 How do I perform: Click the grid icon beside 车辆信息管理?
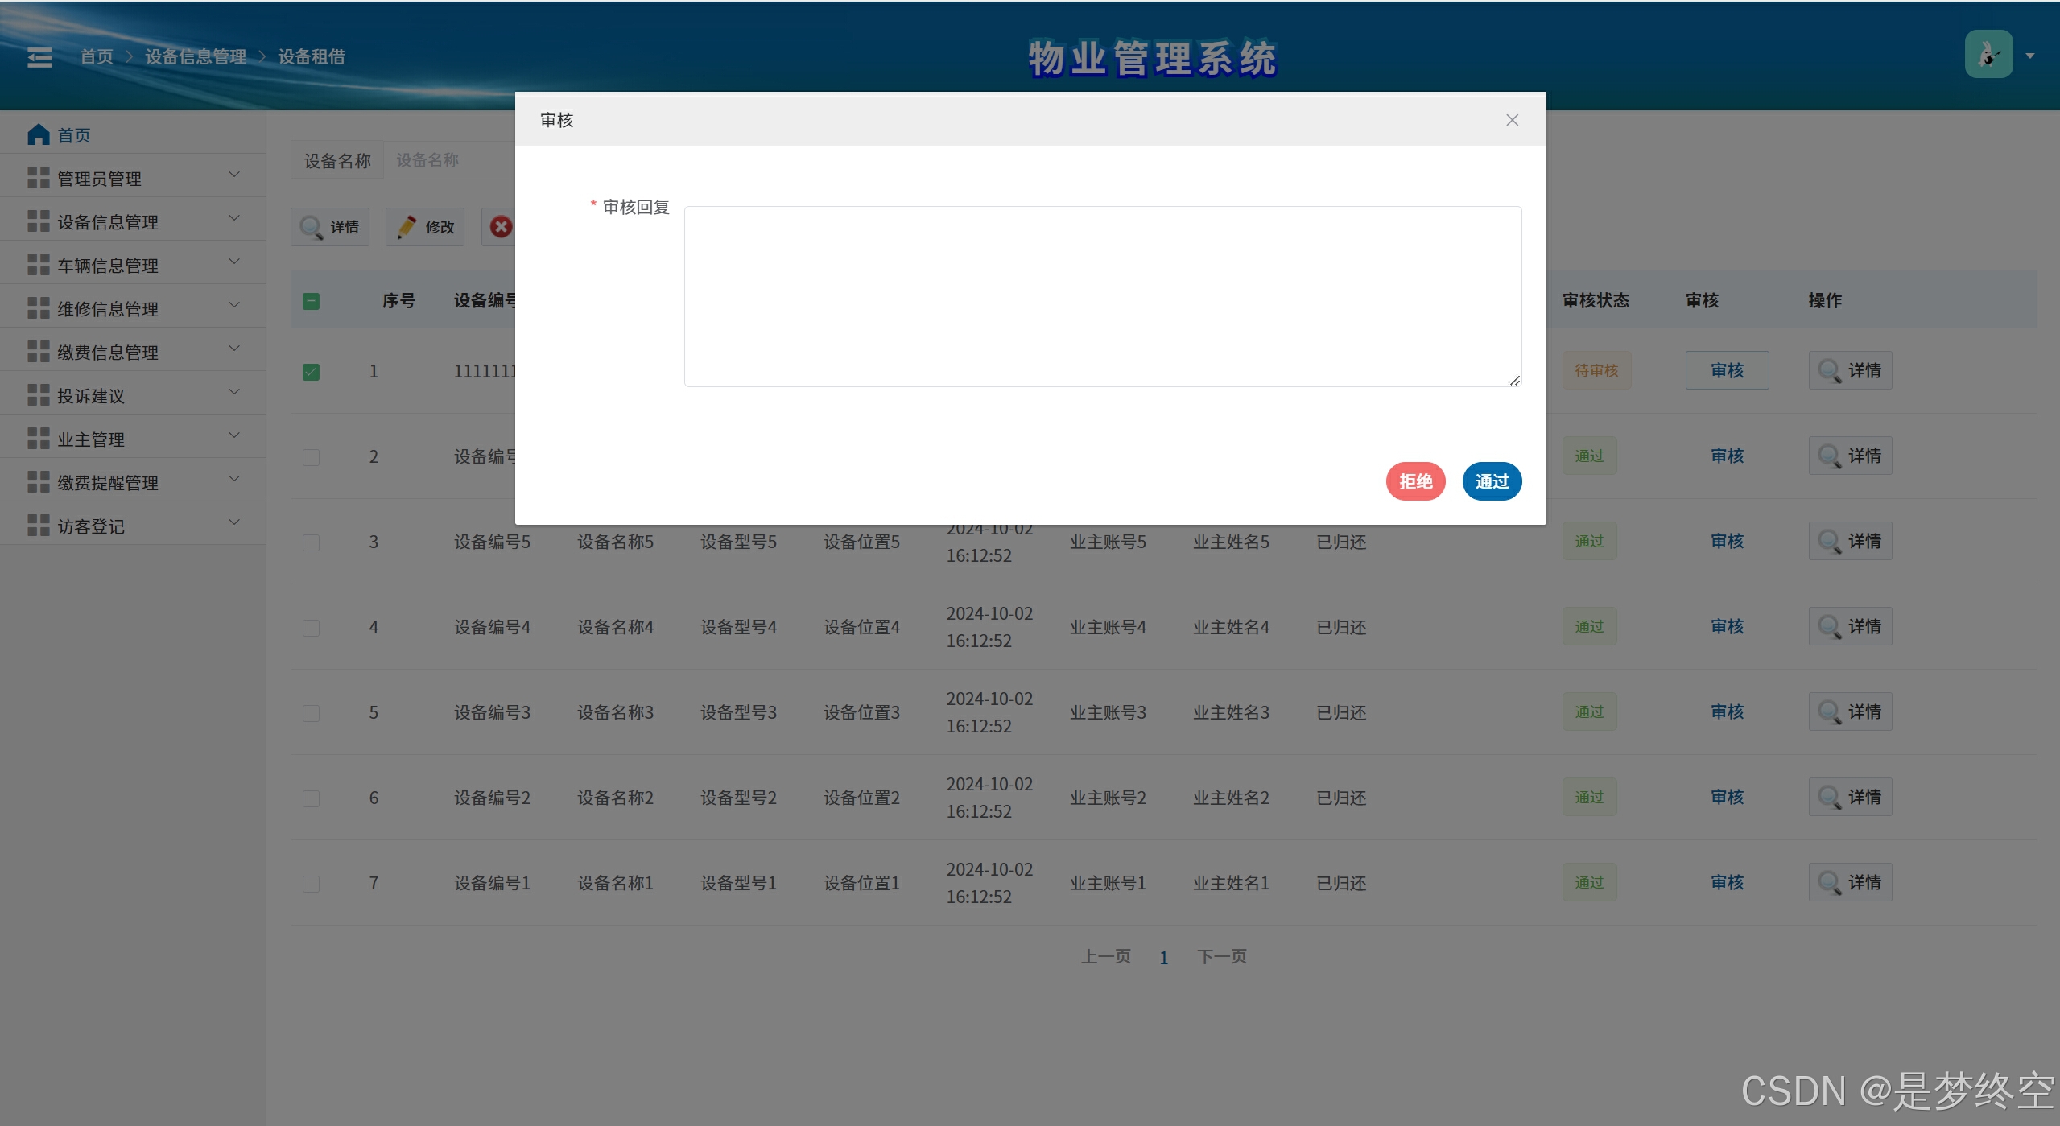pyautogui.click(x=38, y=265)
